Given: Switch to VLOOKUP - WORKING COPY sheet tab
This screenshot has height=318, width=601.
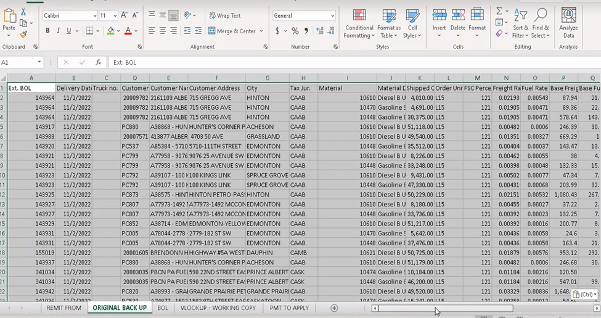Looking at the screenshot, I should tap(218, 308).
